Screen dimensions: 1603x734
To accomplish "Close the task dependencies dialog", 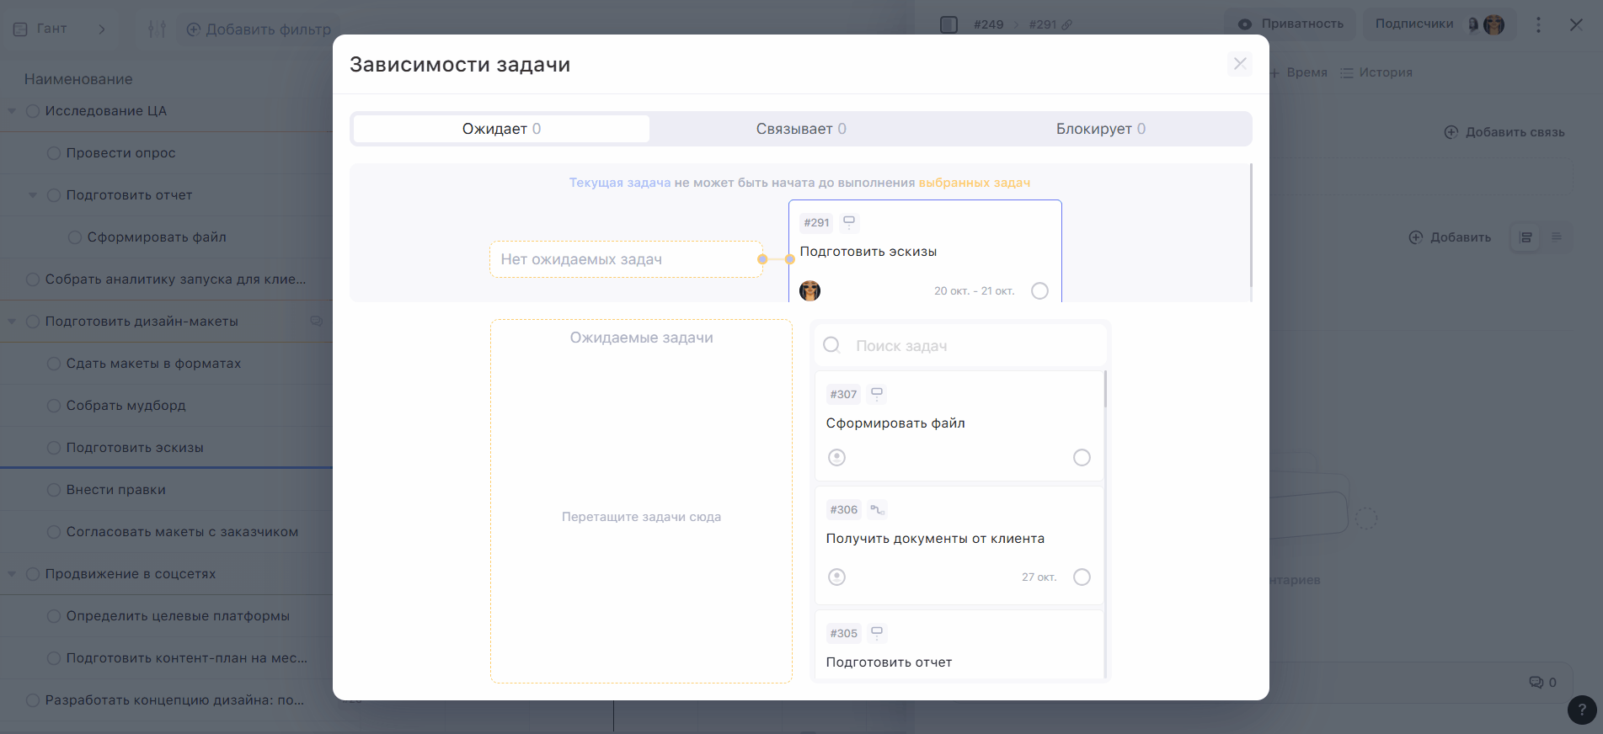I will click(1239, 64).
